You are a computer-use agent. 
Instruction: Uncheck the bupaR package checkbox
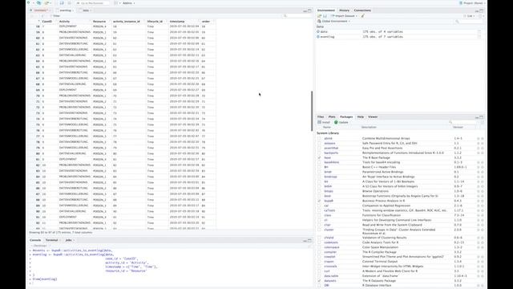pos(319,201)
